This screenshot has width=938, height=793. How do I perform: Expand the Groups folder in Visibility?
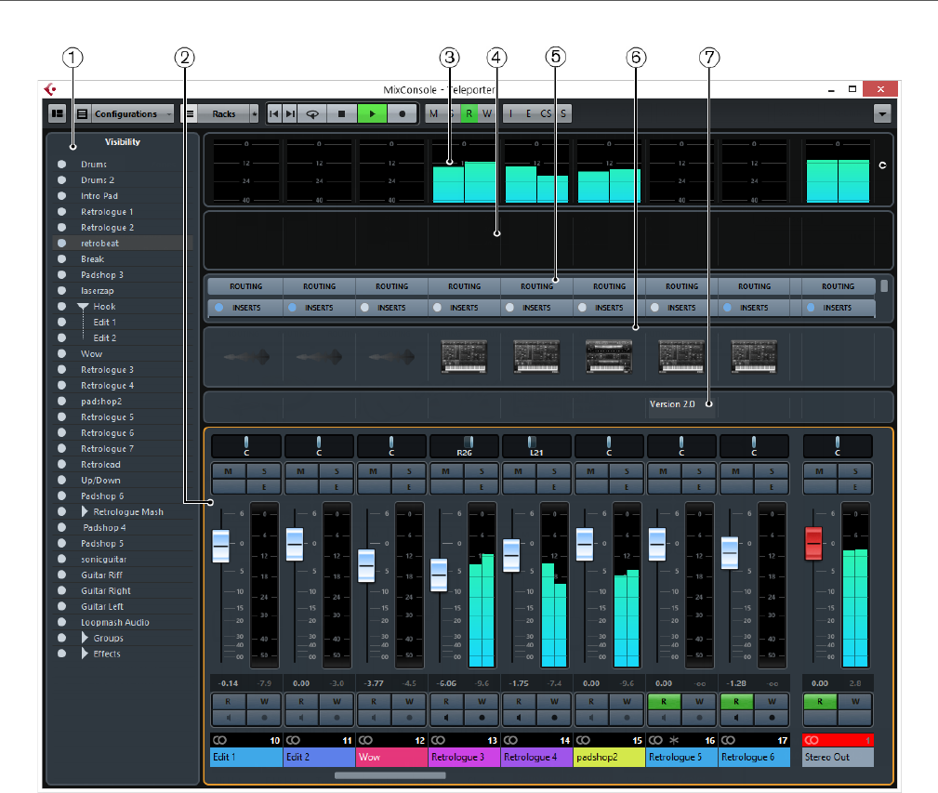(86, 639)
